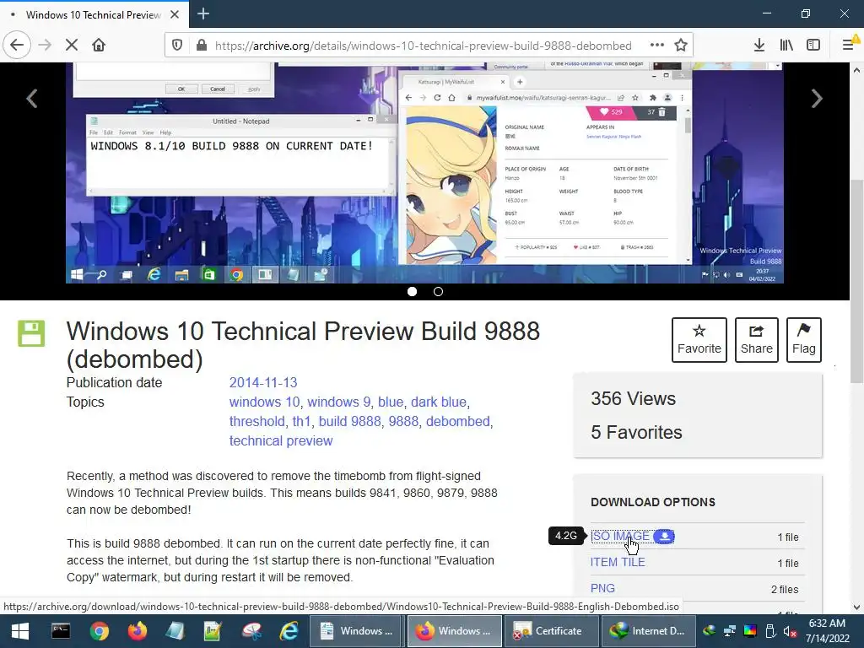Open tracking protection shield info

click(x=177, y=46)
